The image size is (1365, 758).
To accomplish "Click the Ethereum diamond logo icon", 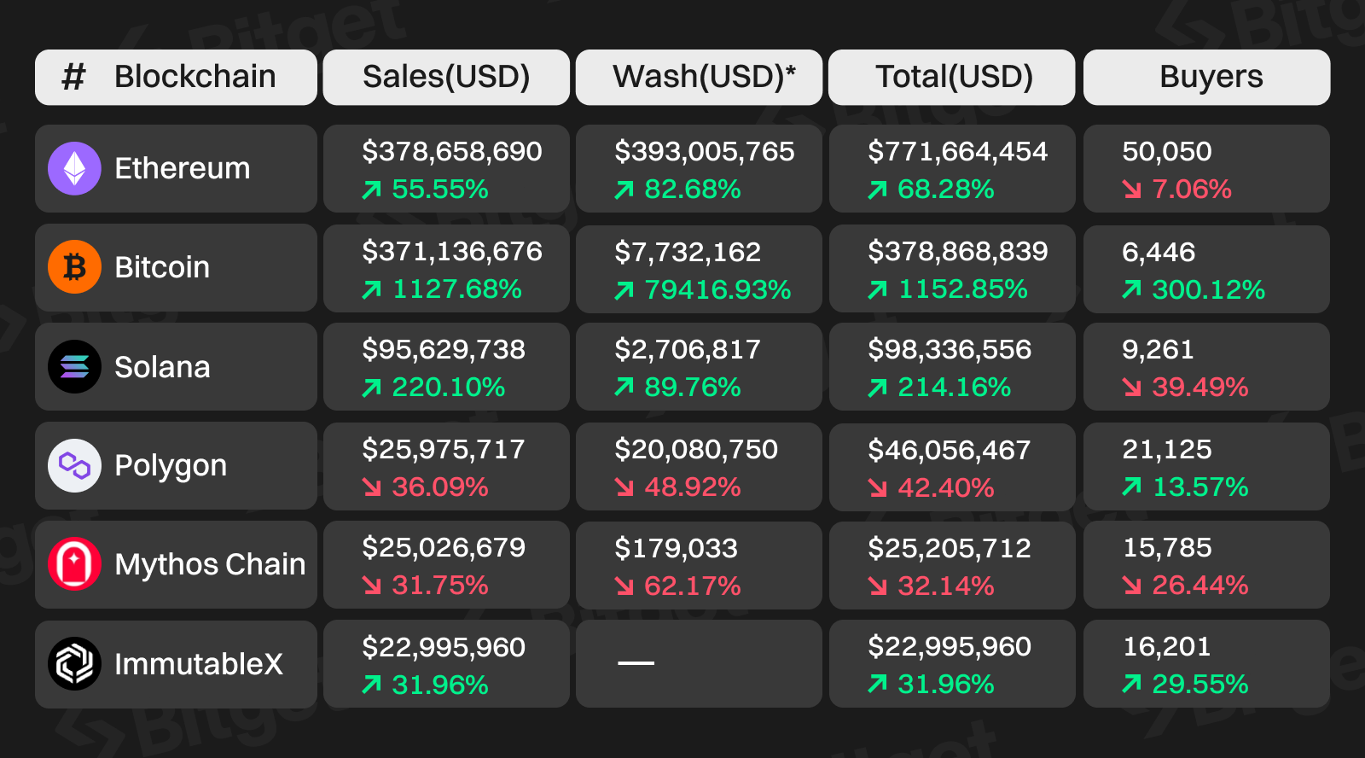I will click(x=74, y=168).
